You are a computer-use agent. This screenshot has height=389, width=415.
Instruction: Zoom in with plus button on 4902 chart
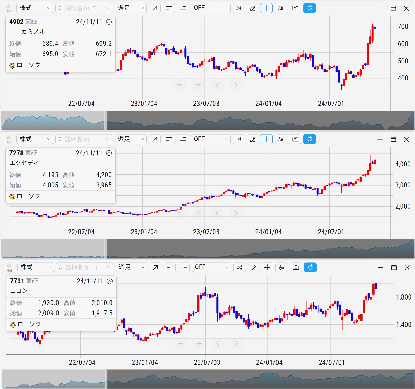pyautogui.click(x=198, y=85)
